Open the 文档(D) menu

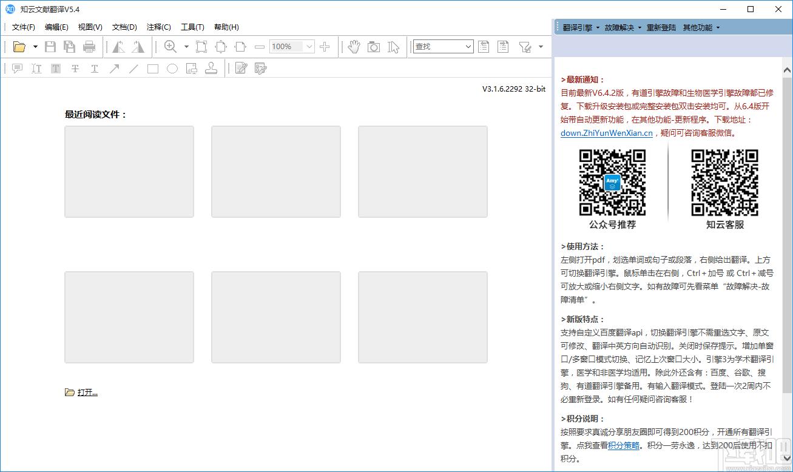[124, 27]
